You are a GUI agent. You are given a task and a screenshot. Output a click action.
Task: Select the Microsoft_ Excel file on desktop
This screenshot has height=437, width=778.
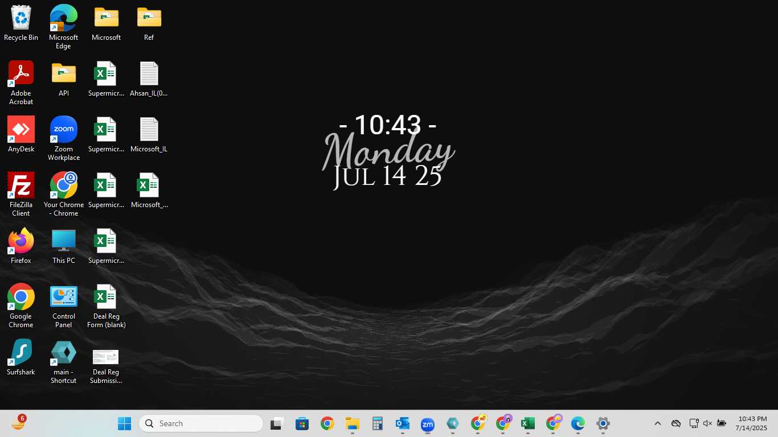coord(149,191)
